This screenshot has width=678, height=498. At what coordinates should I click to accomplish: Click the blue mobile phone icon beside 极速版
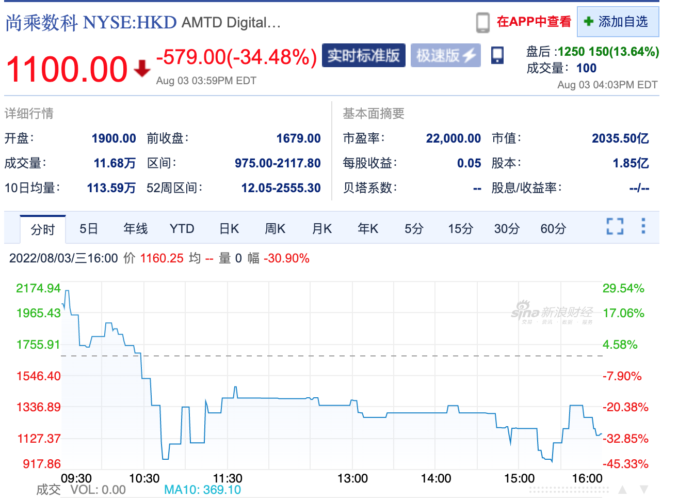(497, 55)
